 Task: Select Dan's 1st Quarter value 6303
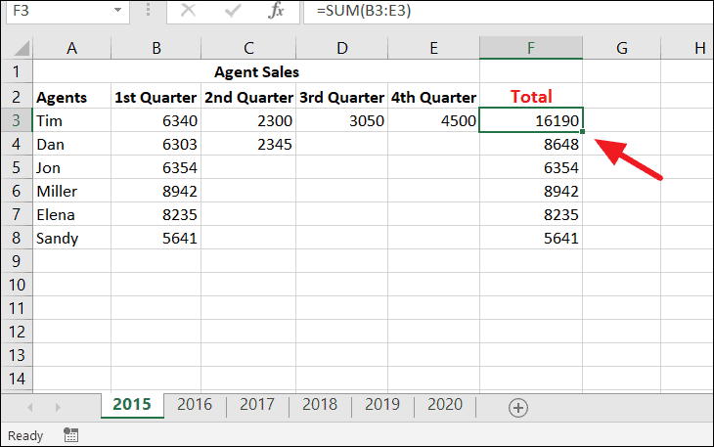[x=156, y=145]
